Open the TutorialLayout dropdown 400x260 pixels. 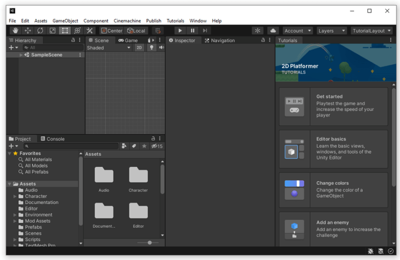click(371, 30)
